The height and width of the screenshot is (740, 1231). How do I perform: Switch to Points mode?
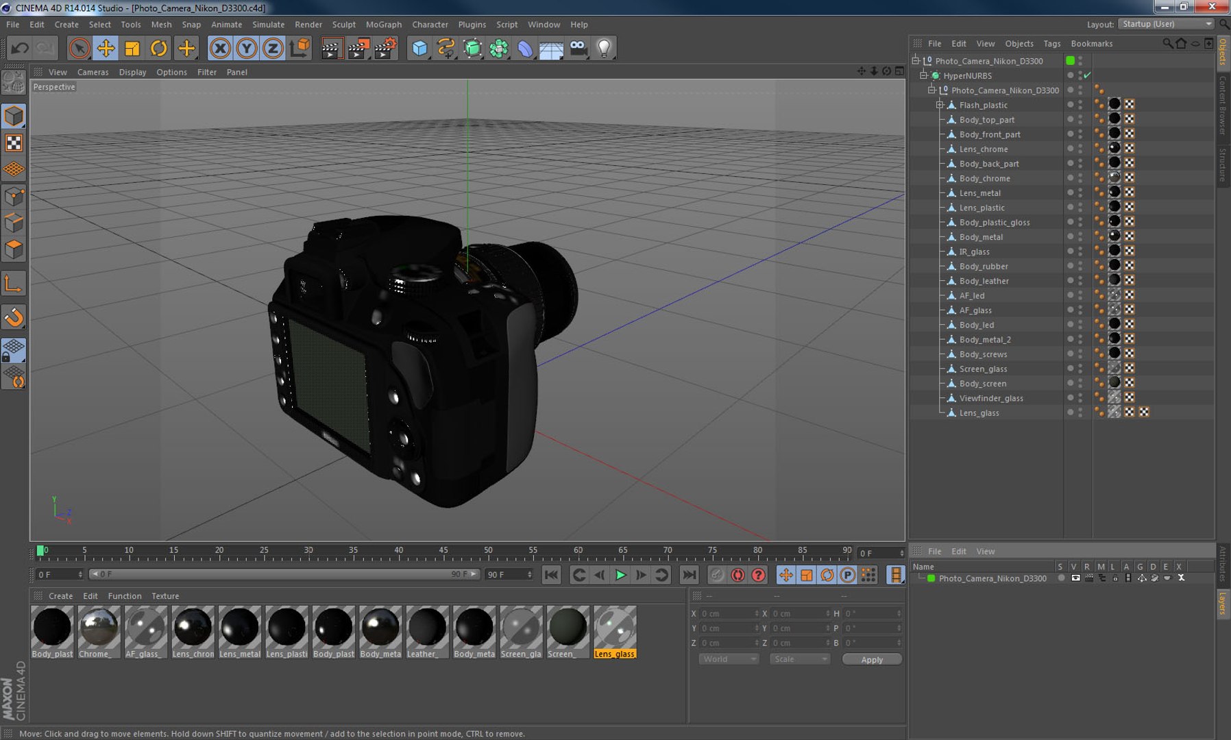14,197
